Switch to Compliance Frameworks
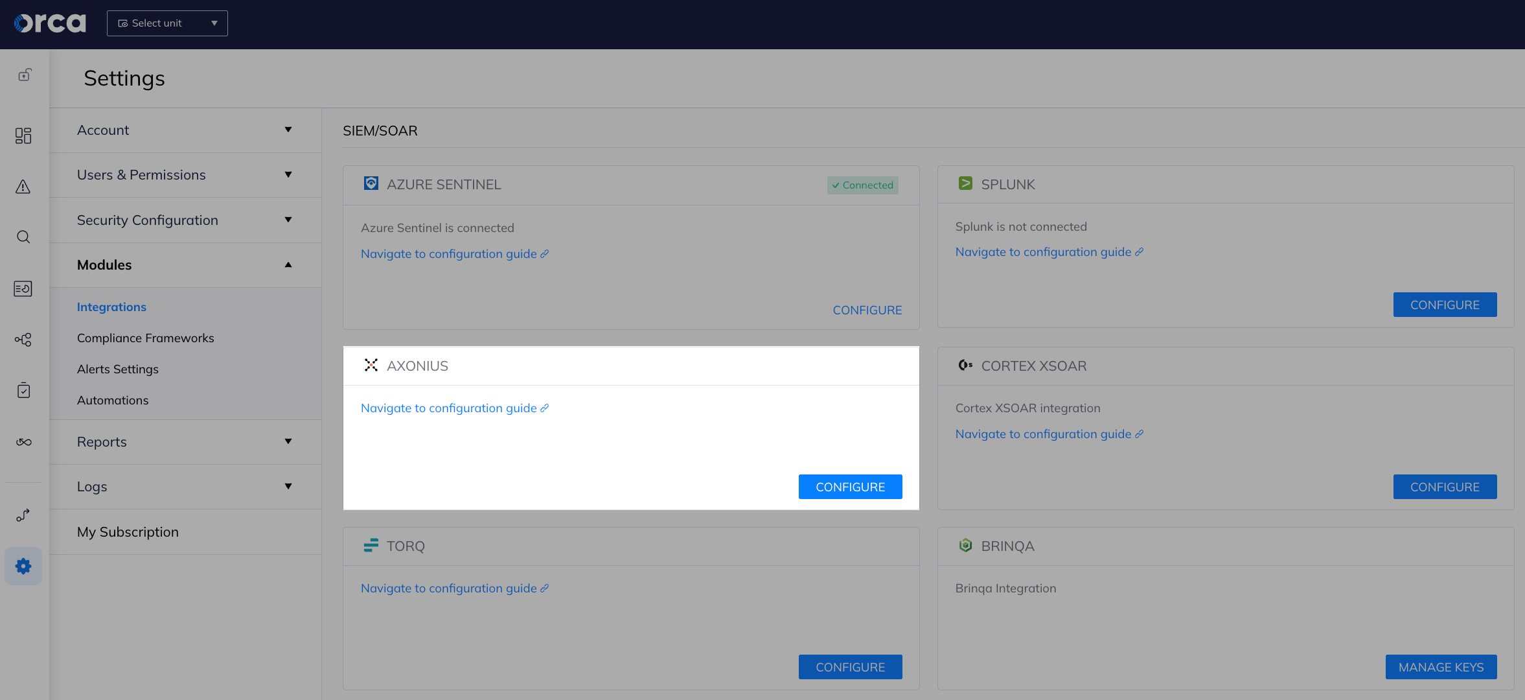The image size is (1525, 700). click(x=145, y=338)
